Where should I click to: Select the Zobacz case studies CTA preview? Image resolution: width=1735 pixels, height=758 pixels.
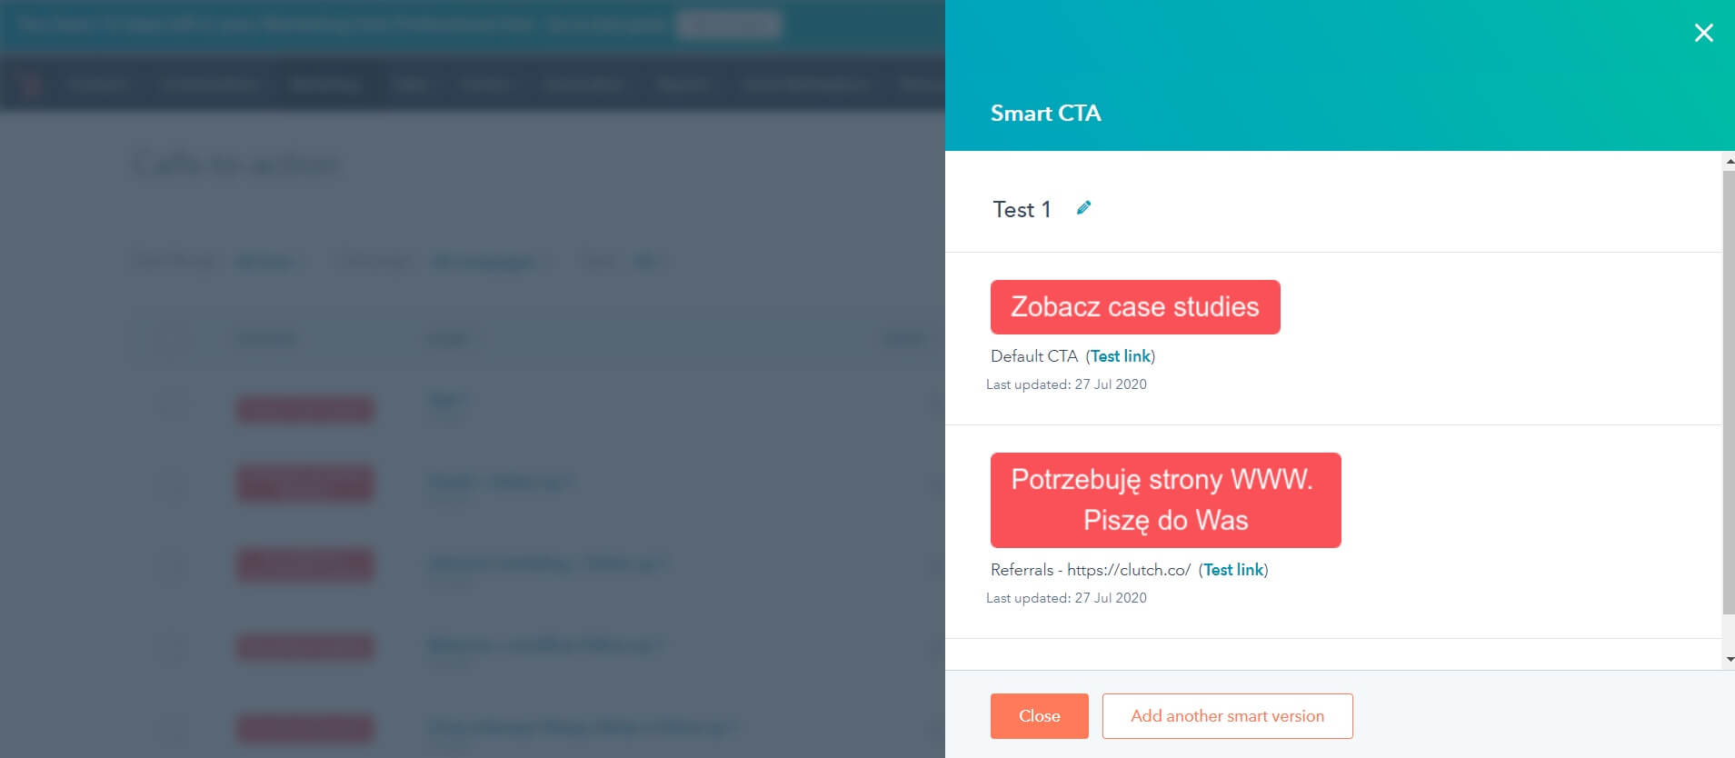(x=1134, y=306)
